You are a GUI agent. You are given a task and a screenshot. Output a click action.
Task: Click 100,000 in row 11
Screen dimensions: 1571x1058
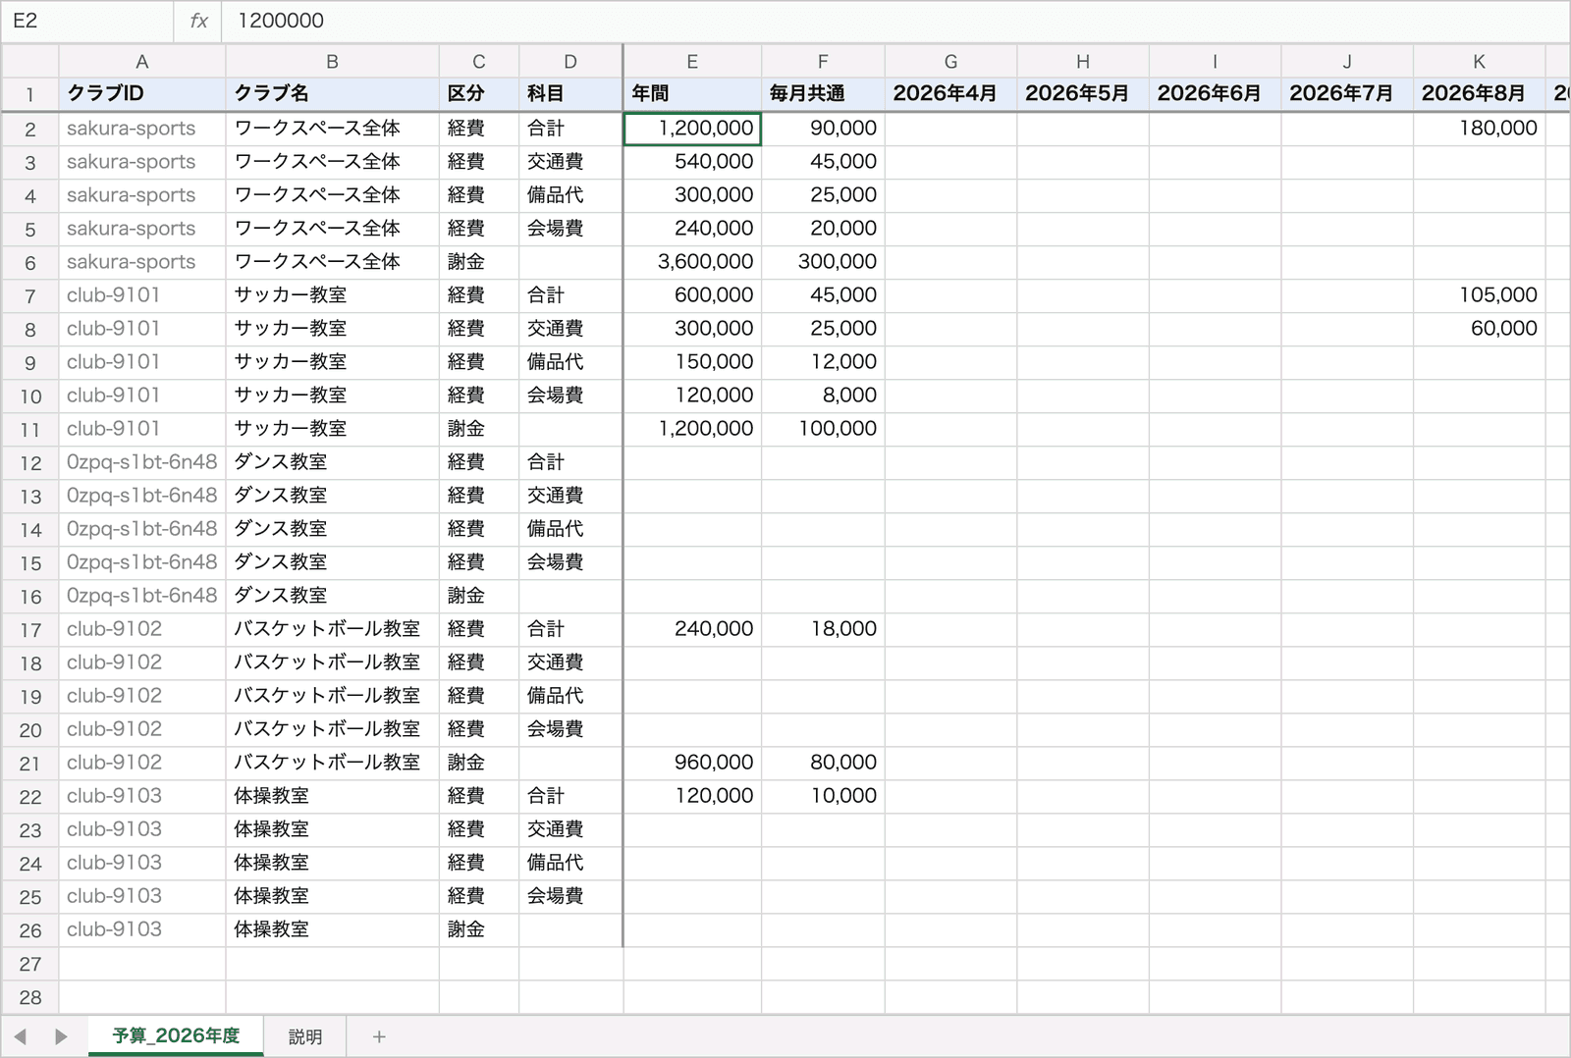click(823, 429)
